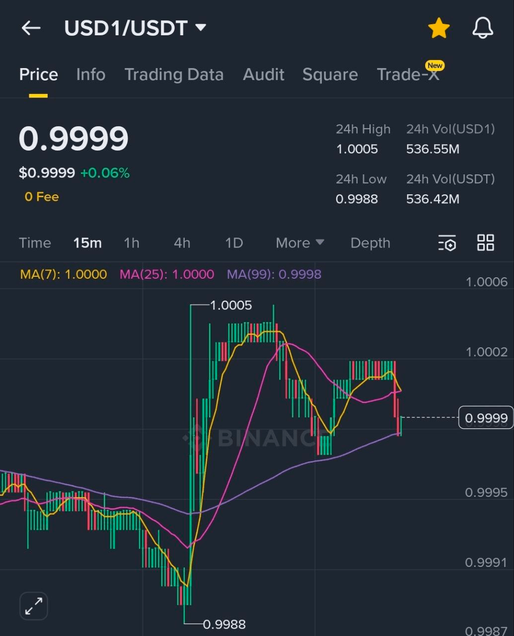Open the Trade-X tab
The height and width of the screenshot is (636, 514).
point(408,75)
